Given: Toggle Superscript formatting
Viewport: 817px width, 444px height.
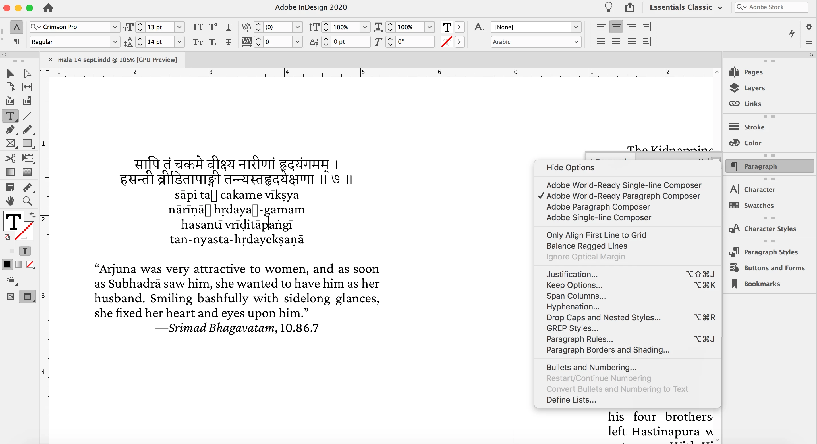Looking at the screenshot, I should tap(213, 27).
